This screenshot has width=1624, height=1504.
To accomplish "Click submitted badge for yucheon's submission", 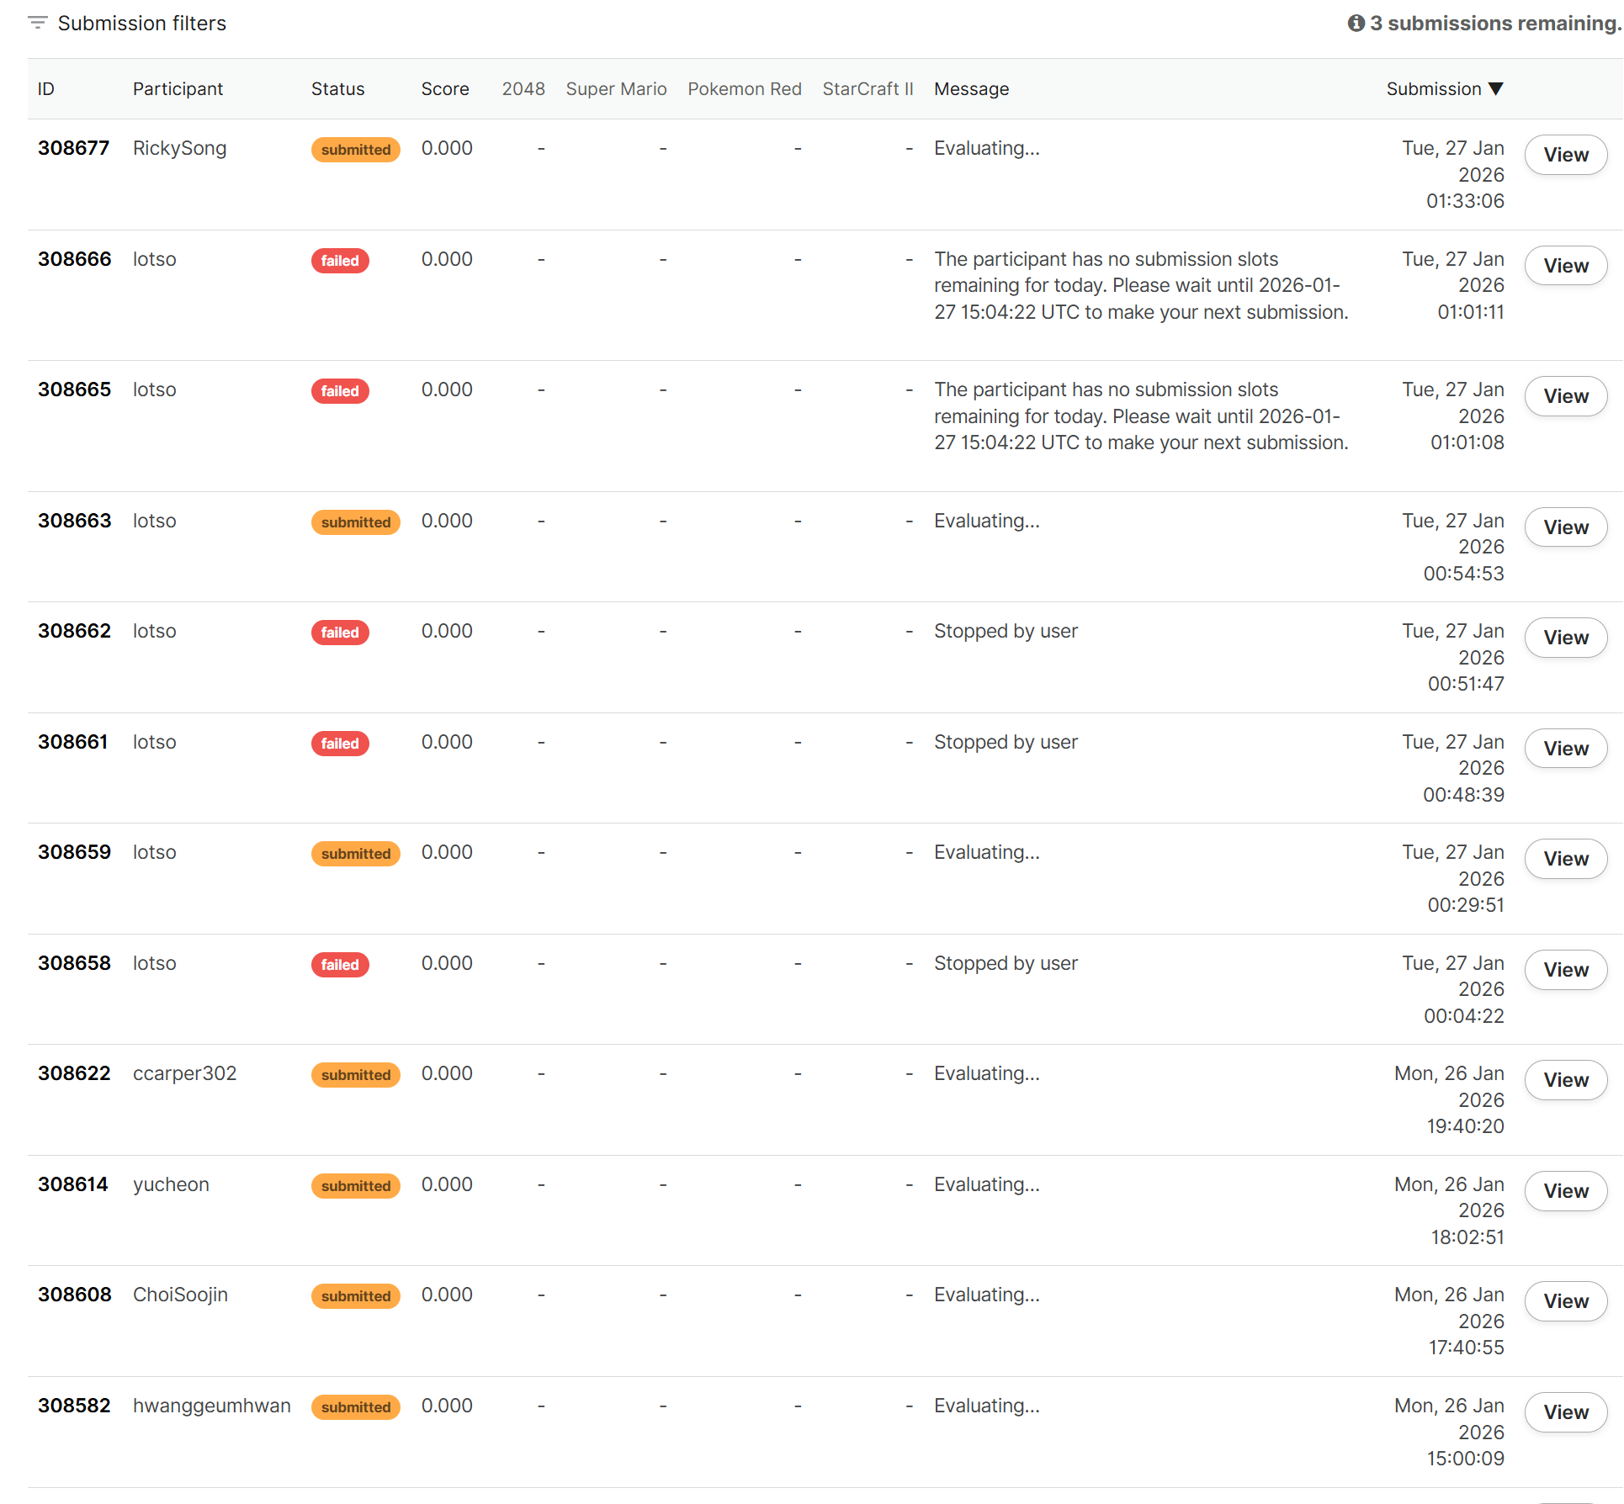I will [x=355, y=1186].
